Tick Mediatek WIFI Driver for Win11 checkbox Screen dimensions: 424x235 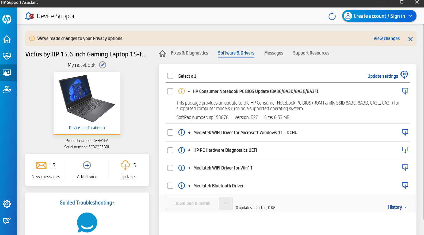(x=170, y=168)
